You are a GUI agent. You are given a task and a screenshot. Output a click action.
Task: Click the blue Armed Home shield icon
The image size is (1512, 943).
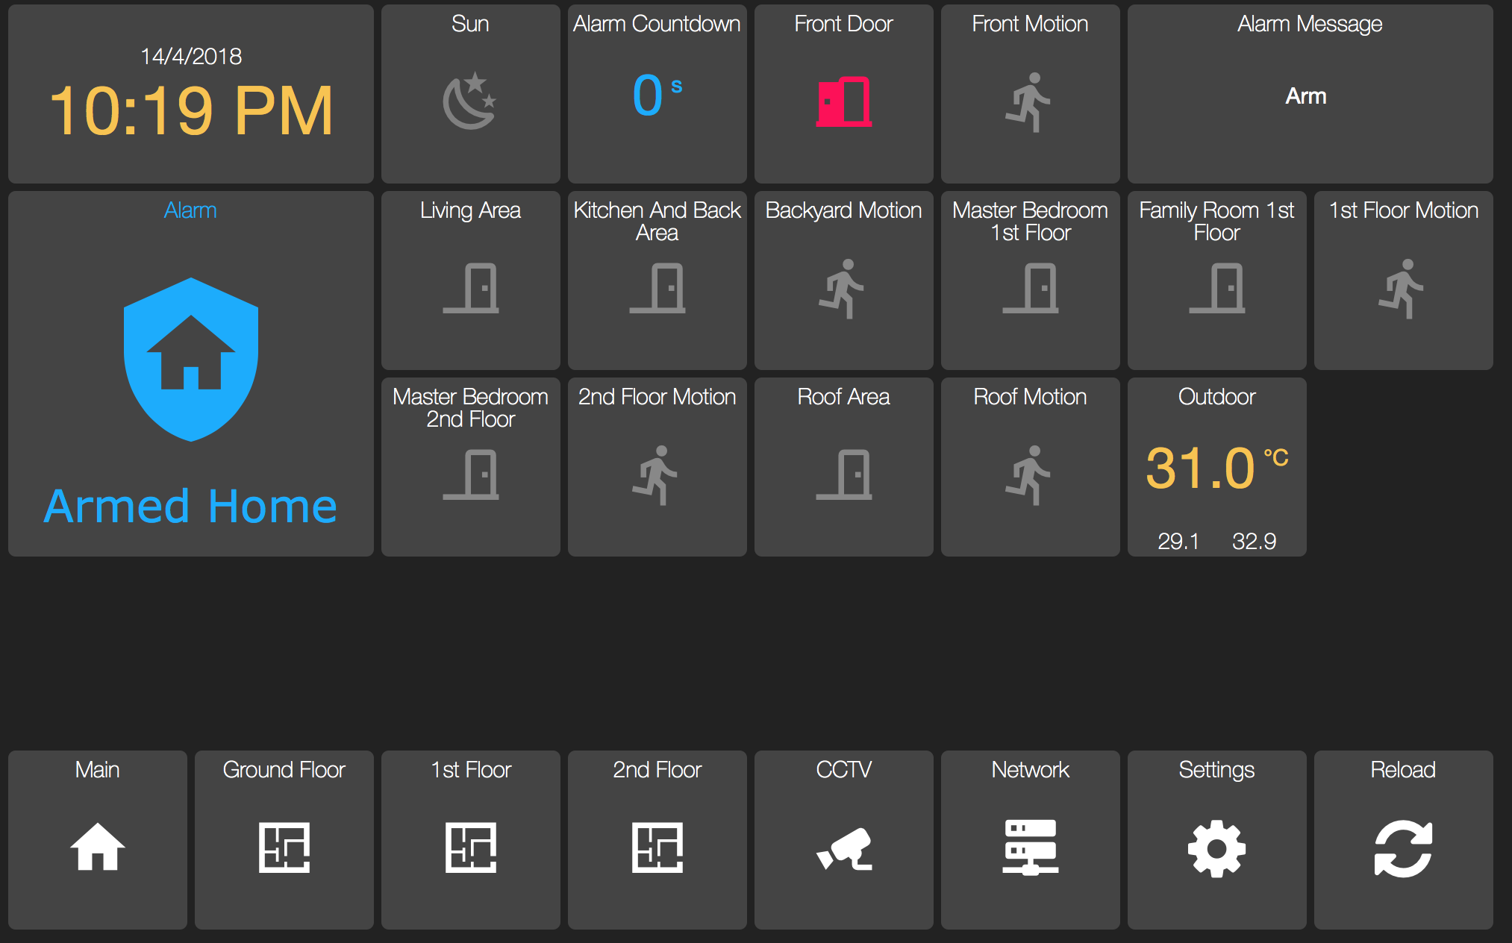191,359
